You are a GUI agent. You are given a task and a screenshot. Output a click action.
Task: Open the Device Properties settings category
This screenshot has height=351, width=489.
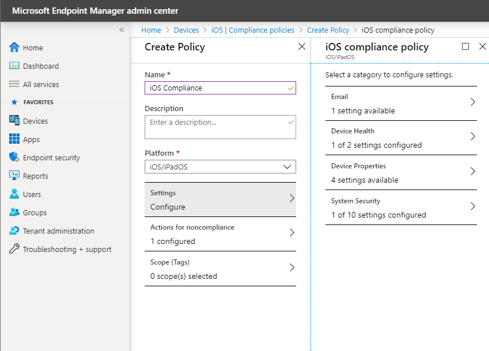pyautogui.click(x=401, y=173)
